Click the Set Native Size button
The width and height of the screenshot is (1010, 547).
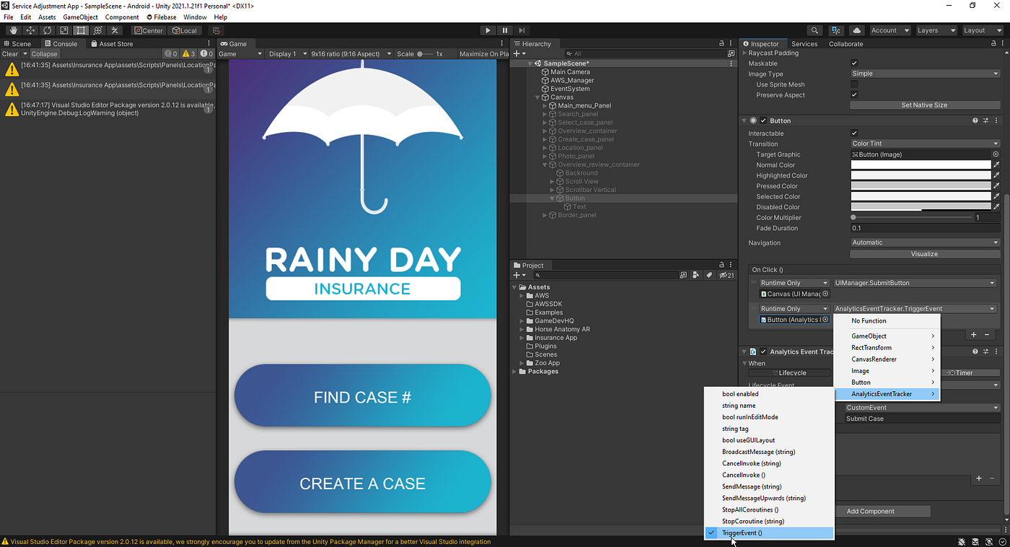(924, 105)
